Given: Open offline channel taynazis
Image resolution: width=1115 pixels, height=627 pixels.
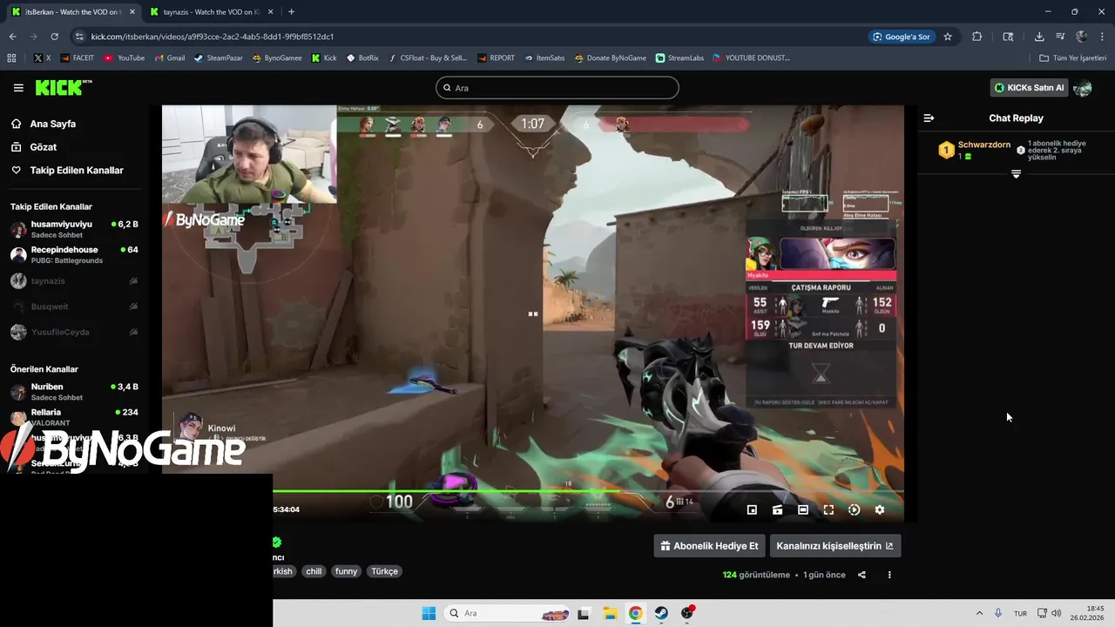Looking at the screenshot, I should coord(74,281).
